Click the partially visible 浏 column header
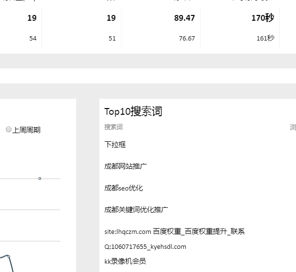The height and width of the screenshot is (272, 296). (293, 127)
